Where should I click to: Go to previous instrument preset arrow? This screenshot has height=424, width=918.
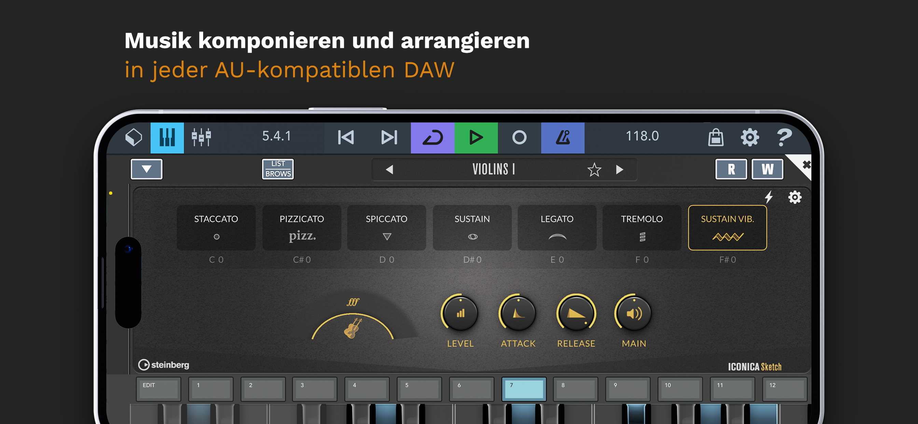click(x=390, y=170)
